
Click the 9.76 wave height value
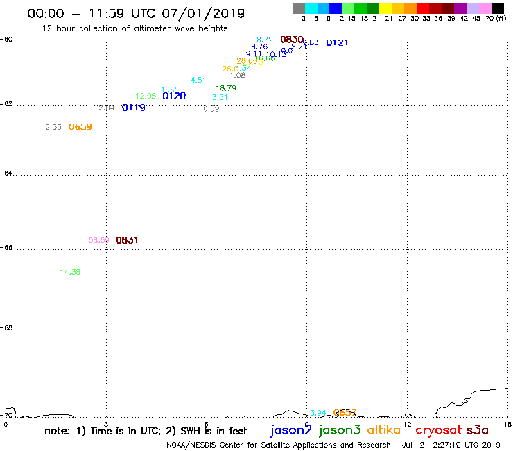coord(259,46)
